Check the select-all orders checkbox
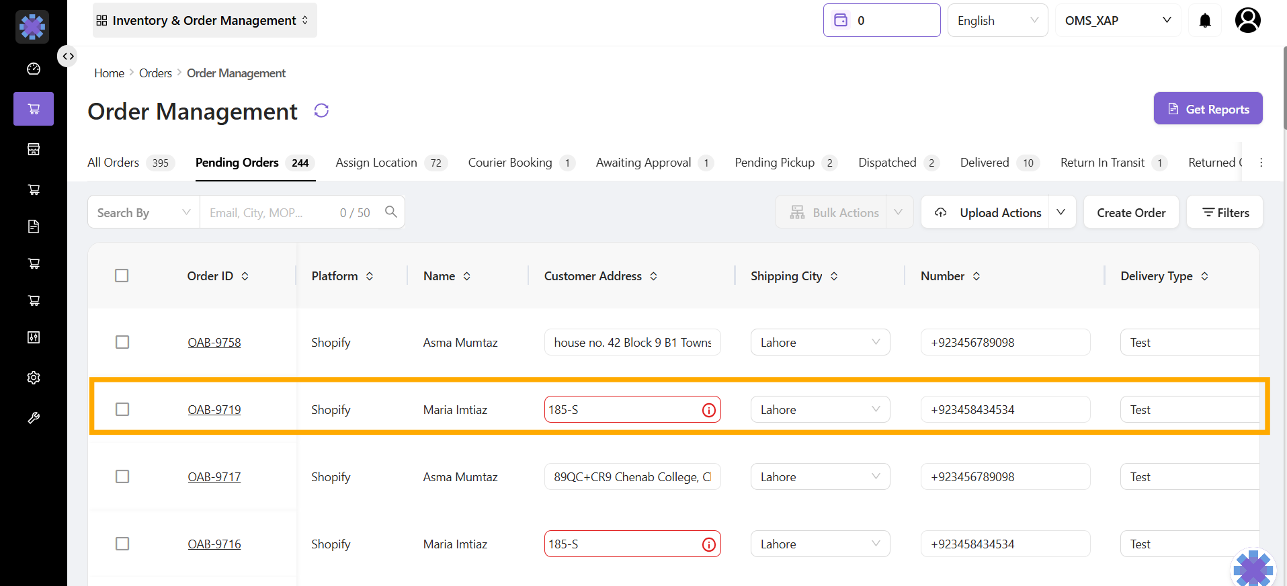The image size is (1287, 586). tap(122, 276)
